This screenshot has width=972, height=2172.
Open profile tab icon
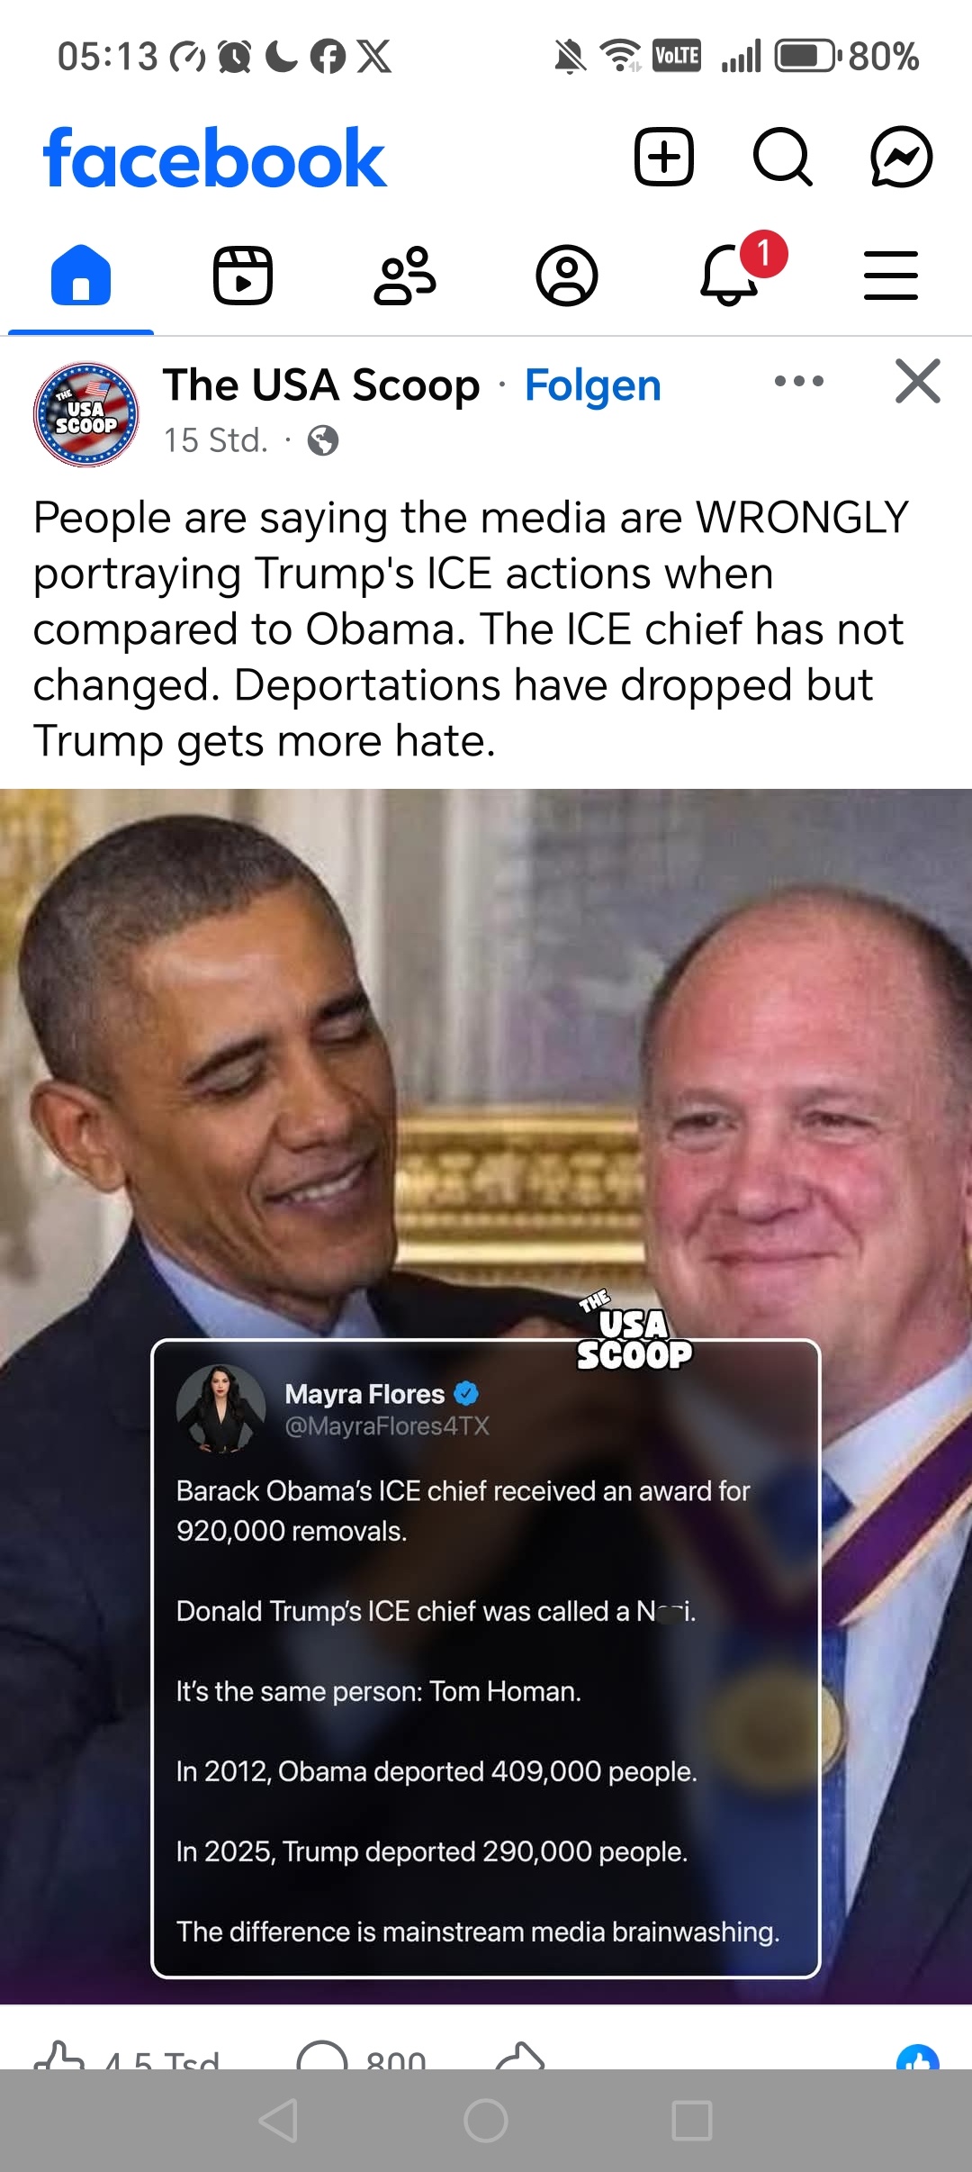pos(567,275)
